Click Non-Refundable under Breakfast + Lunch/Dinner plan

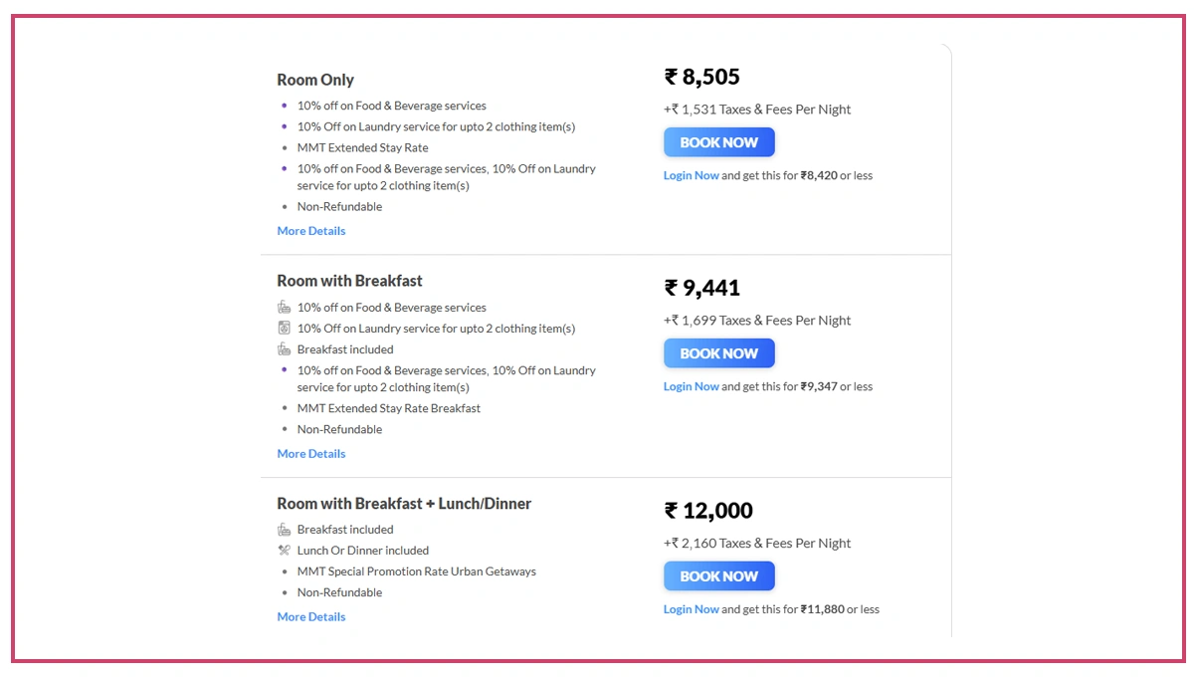[339, 591]
